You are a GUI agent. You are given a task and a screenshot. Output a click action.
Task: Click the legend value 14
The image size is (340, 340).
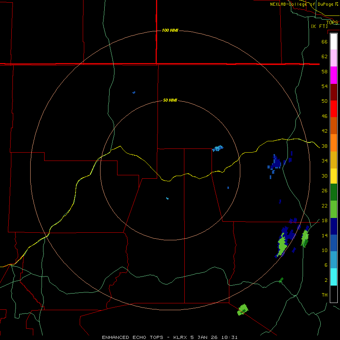(x=325, y=235)
